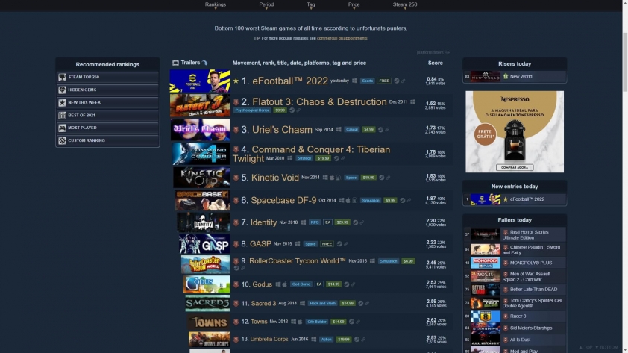Click the City Builder tag on Towns
This screenshot has height=353, width=628.
pos(316,322)
